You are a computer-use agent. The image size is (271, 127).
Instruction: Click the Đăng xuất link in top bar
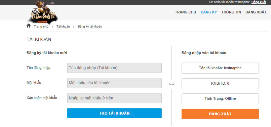[x=259, y=2]
